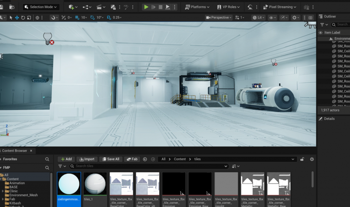
Task: Toggle the Outliner visibility eye column
Action: pyautogui.click(x=320, y=33)
